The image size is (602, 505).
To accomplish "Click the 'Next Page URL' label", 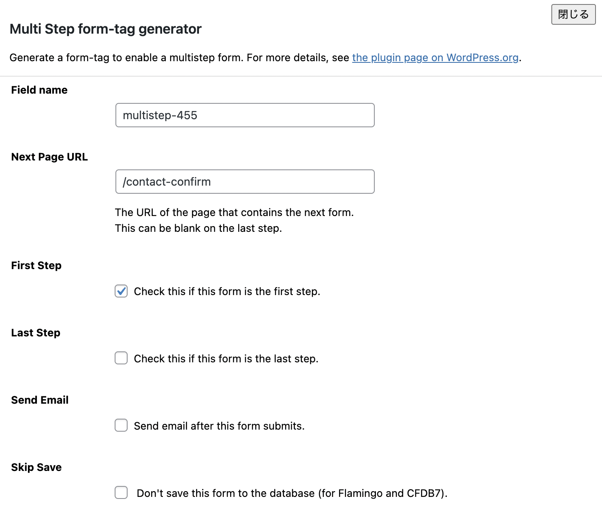I will pyautogui.click(x=49, y=157).
